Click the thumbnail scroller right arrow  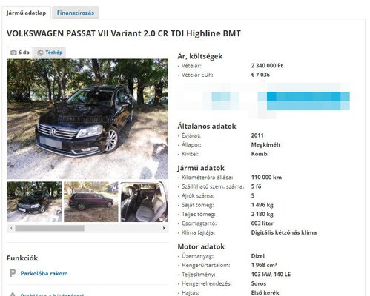click(x=164, y=228)
